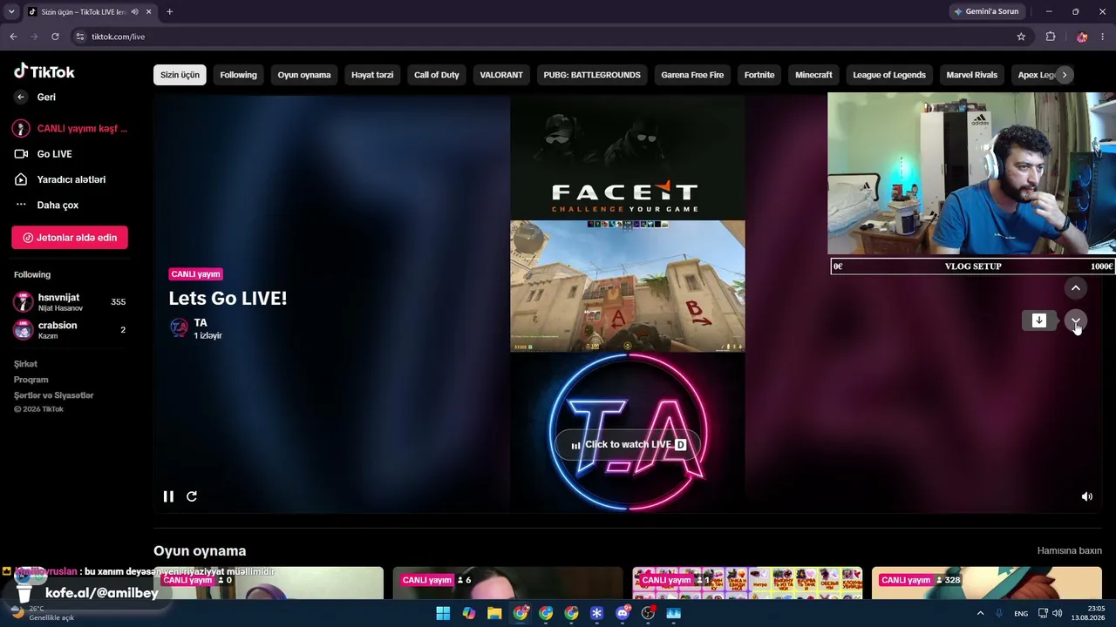The image size is (1116, 627).
Task: Select the Minecraft category
Action: (813, 75)
